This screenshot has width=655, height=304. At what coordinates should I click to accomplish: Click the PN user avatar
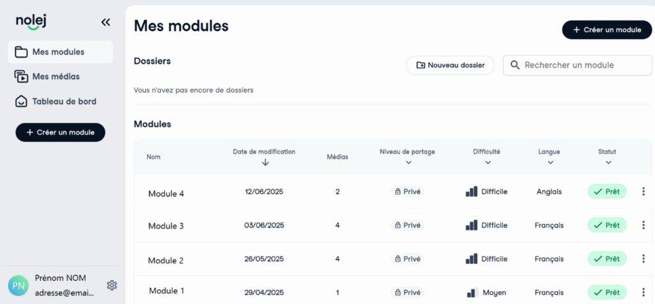click(18, 285)
